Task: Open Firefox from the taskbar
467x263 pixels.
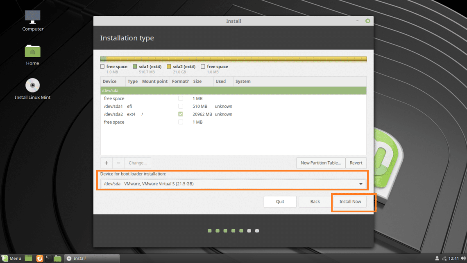Action: (x=40, y=258)
